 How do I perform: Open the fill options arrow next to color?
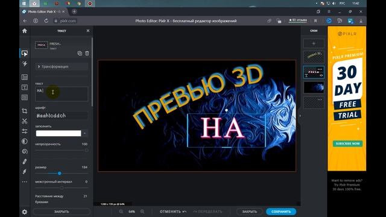[84, 133]
